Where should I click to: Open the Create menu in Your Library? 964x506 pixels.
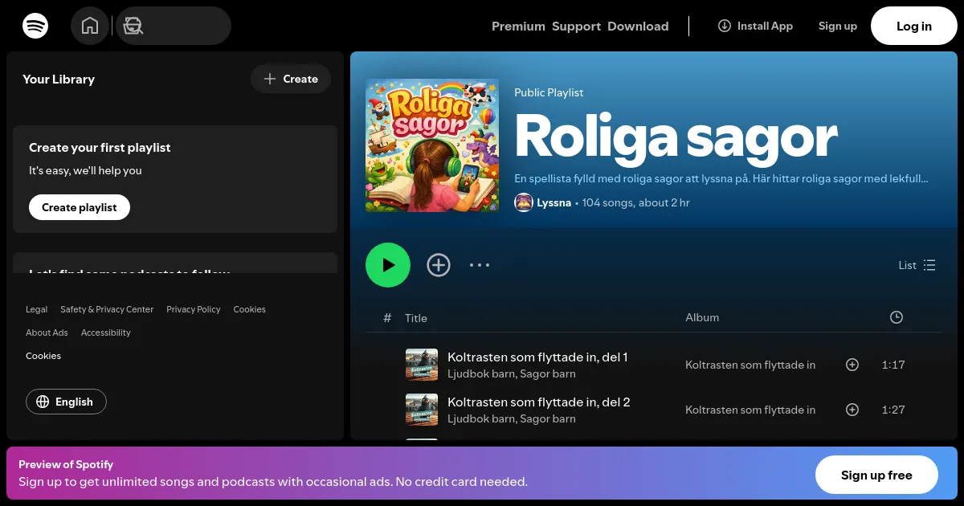(291, 79)
